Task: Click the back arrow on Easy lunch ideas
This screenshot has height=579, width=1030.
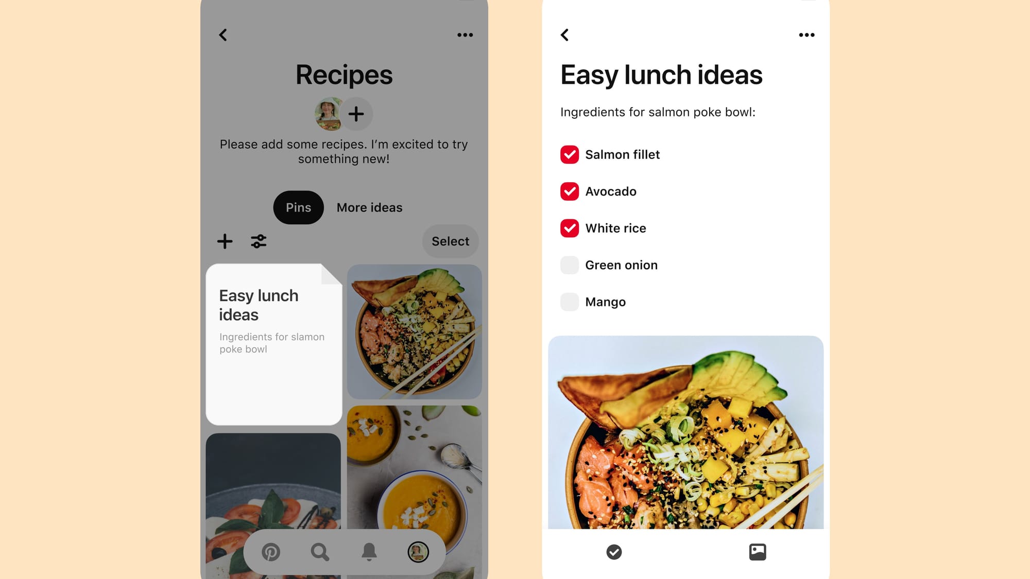Action: (x=565, y=34)
